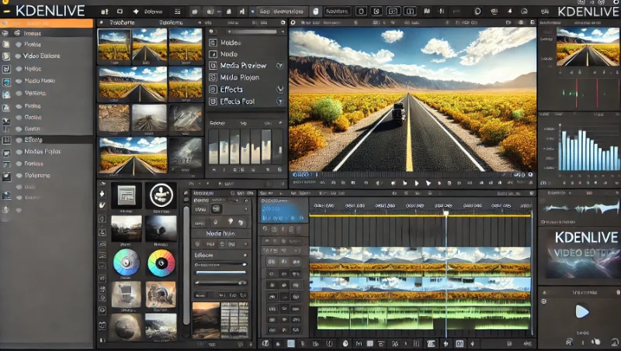This screenshot has width=621, height=351.
Task: Select the Rotorimo radio circle
Action: coord(19,175)
